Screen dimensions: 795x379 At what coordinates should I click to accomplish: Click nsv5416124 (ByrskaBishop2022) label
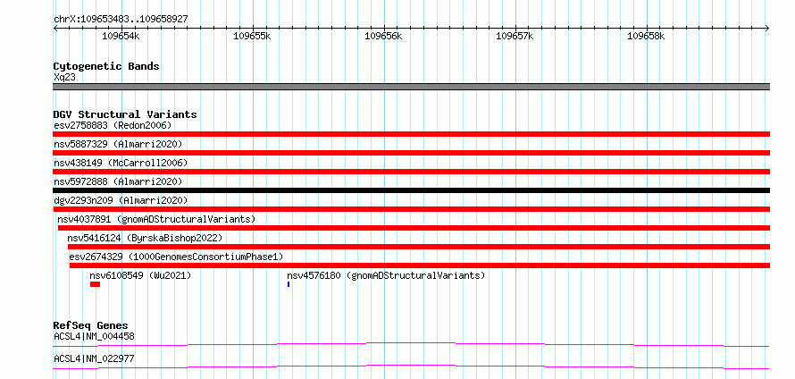click(145, 238)
